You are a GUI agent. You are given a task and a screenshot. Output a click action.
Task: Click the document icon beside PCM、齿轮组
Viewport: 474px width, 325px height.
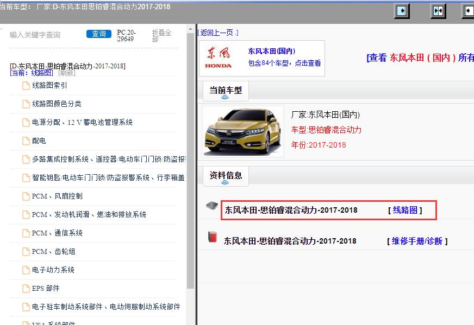(26, 252)
